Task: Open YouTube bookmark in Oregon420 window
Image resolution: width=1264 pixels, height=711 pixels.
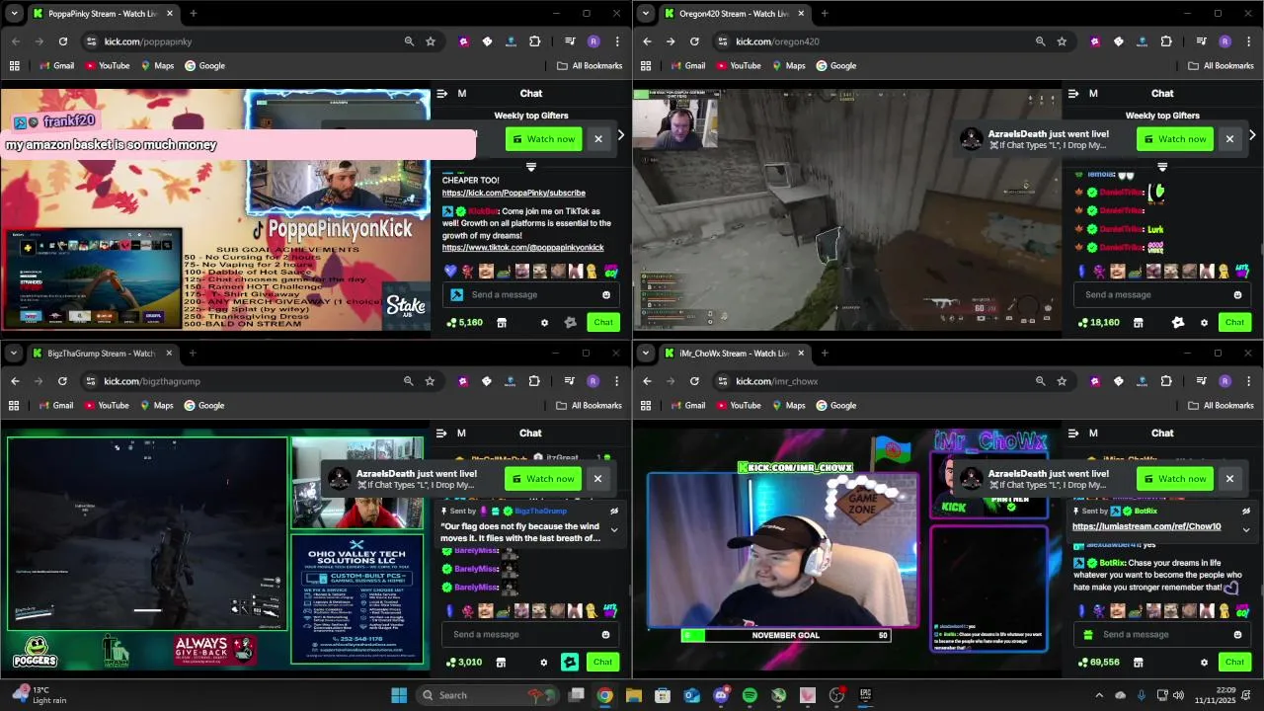Action: 738,66
